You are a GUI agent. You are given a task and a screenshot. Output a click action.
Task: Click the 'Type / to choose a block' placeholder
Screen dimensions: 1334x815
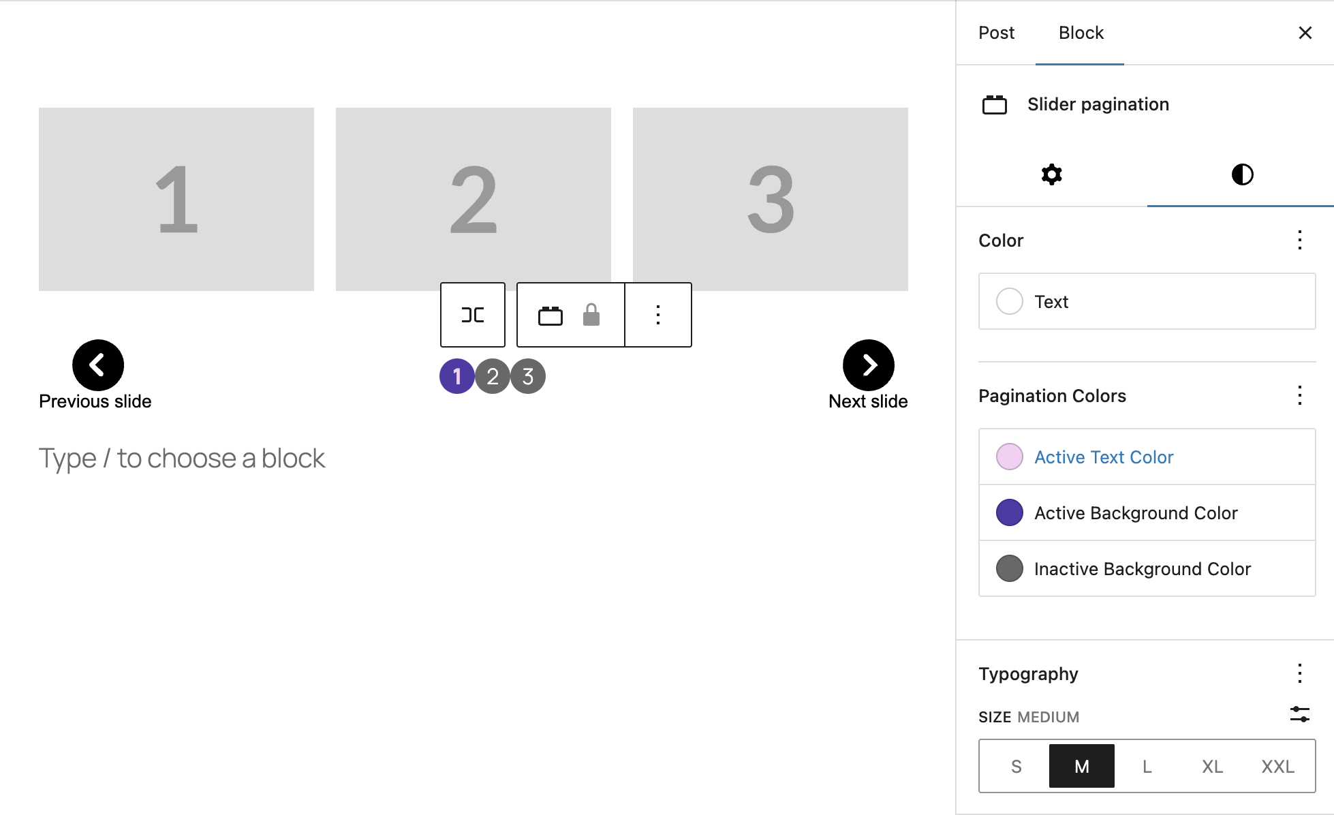(x=182, y=459)
